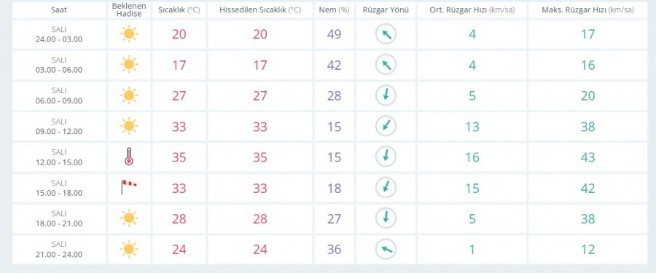Select the Saat column header
This screenshot has height=273, width=656.
[59, 10]
